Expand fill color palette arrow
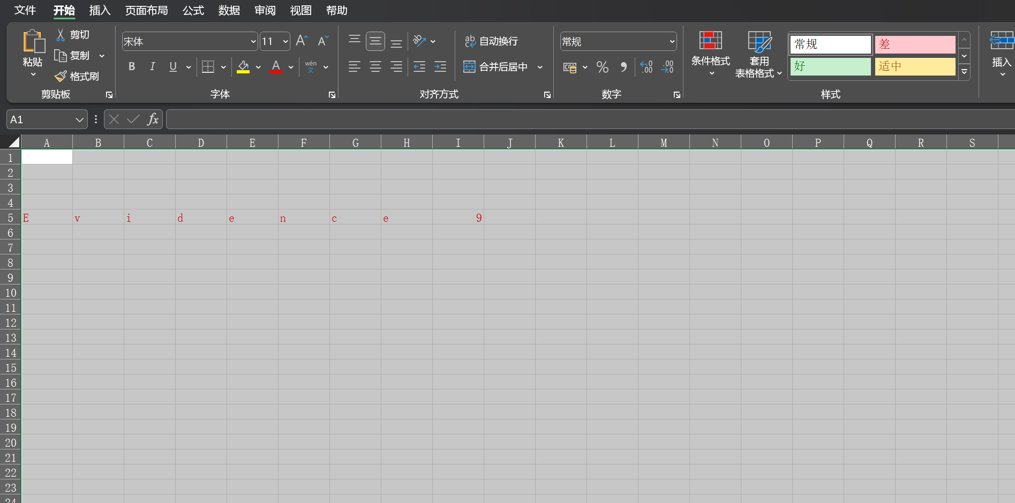Screen dimensions: 1015x503 coord(258,67)
